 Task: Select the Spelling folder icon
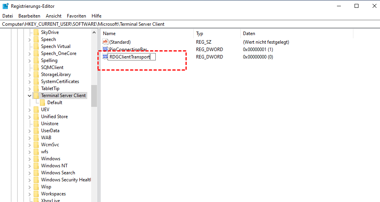click(x=36, y=60)
